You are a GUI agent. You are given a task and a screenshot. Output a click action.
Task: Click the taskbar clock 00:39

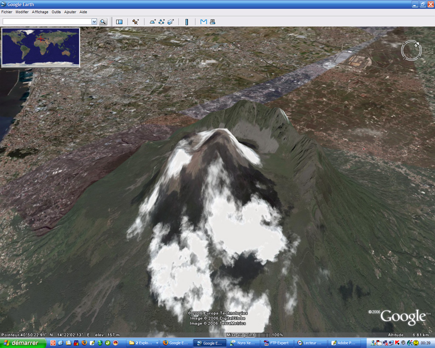click(426, 343)
